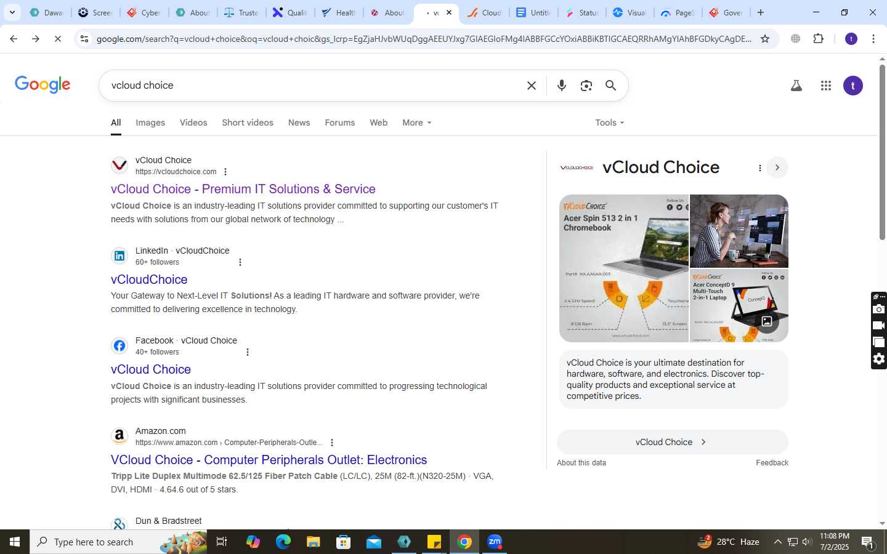Go back to the previous page
The image size is (887, 554).
point(14,39)
